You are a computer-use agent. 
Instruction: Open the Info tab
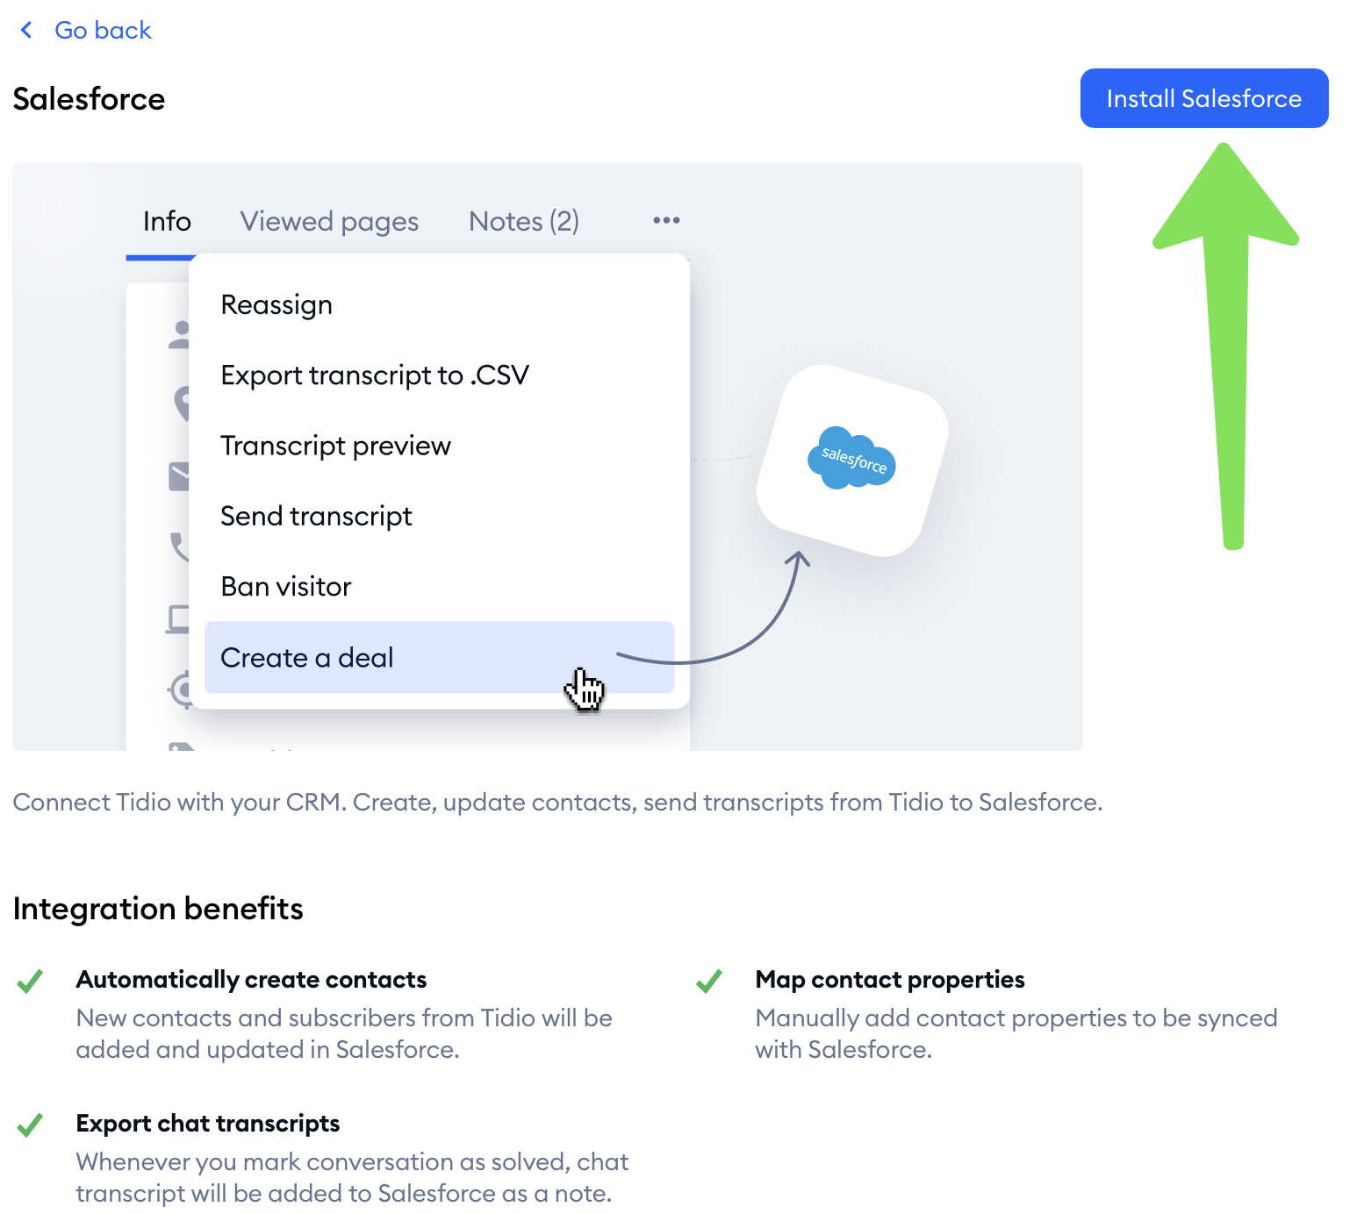pos(167,221)
